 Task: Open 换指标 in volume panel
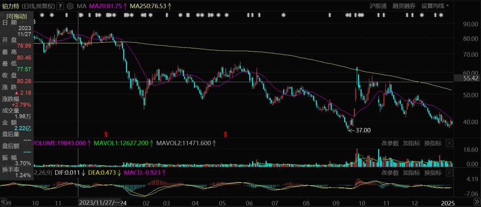pyautogui.click(x=433, y=143)
